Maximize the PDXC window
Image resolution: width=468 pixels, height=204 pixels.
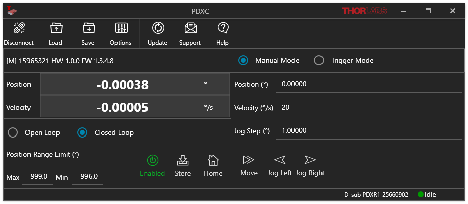click(428, 11)
